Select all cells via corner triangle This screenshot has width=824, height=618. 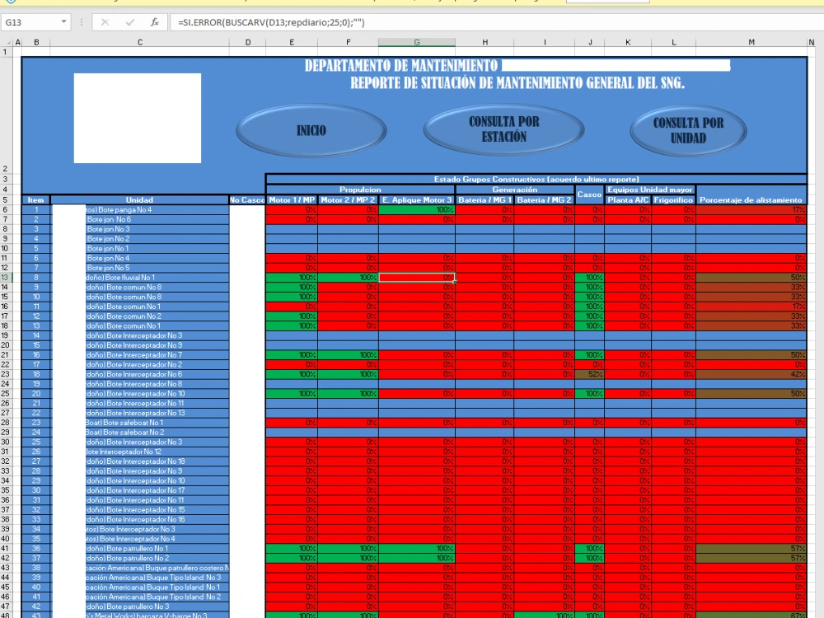coord(8,43)
